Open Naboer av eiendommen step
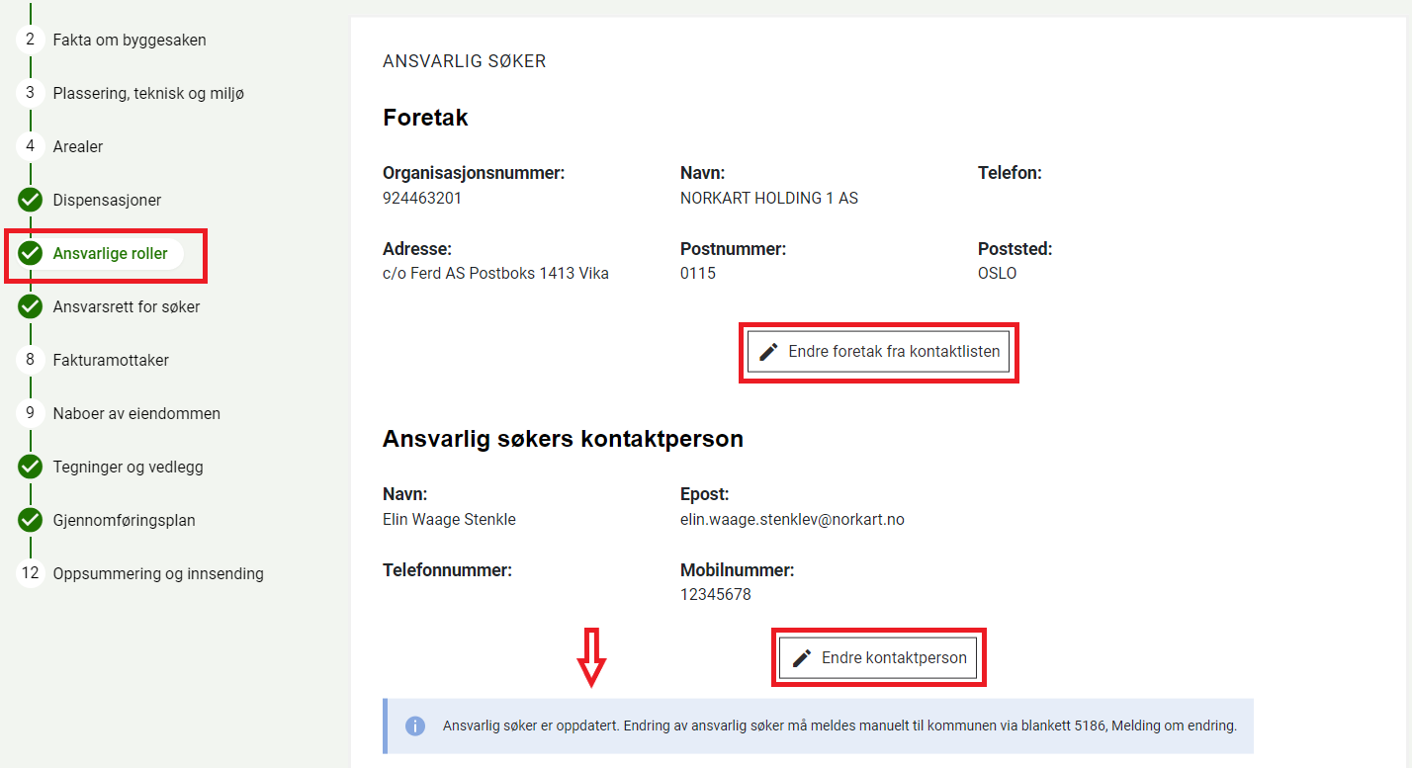The image size is (1412, 768). [x=136, y=414]
